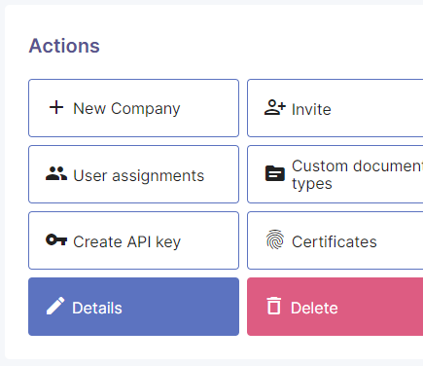Select Create API key text
Image resolution: width=423 pixels, height=366 pixels.
(126, 241)
